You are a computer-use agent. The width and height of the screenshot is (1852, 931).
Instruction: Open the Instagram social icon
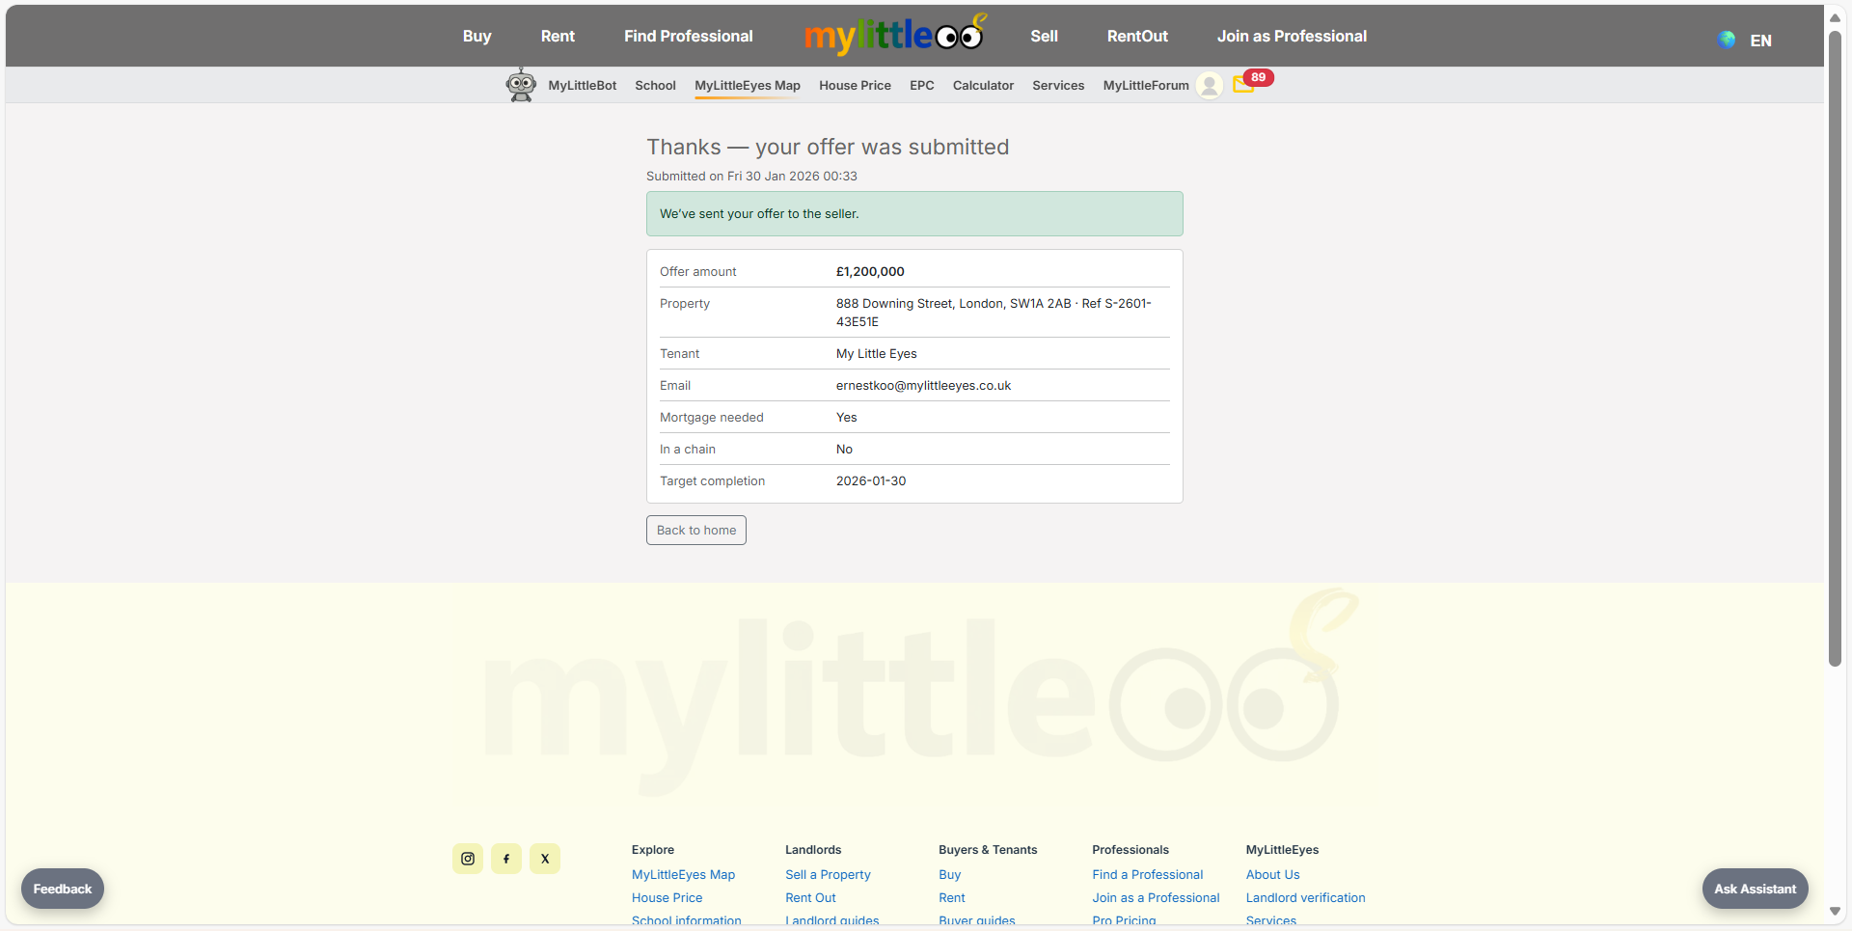click(x=468, y=859)
